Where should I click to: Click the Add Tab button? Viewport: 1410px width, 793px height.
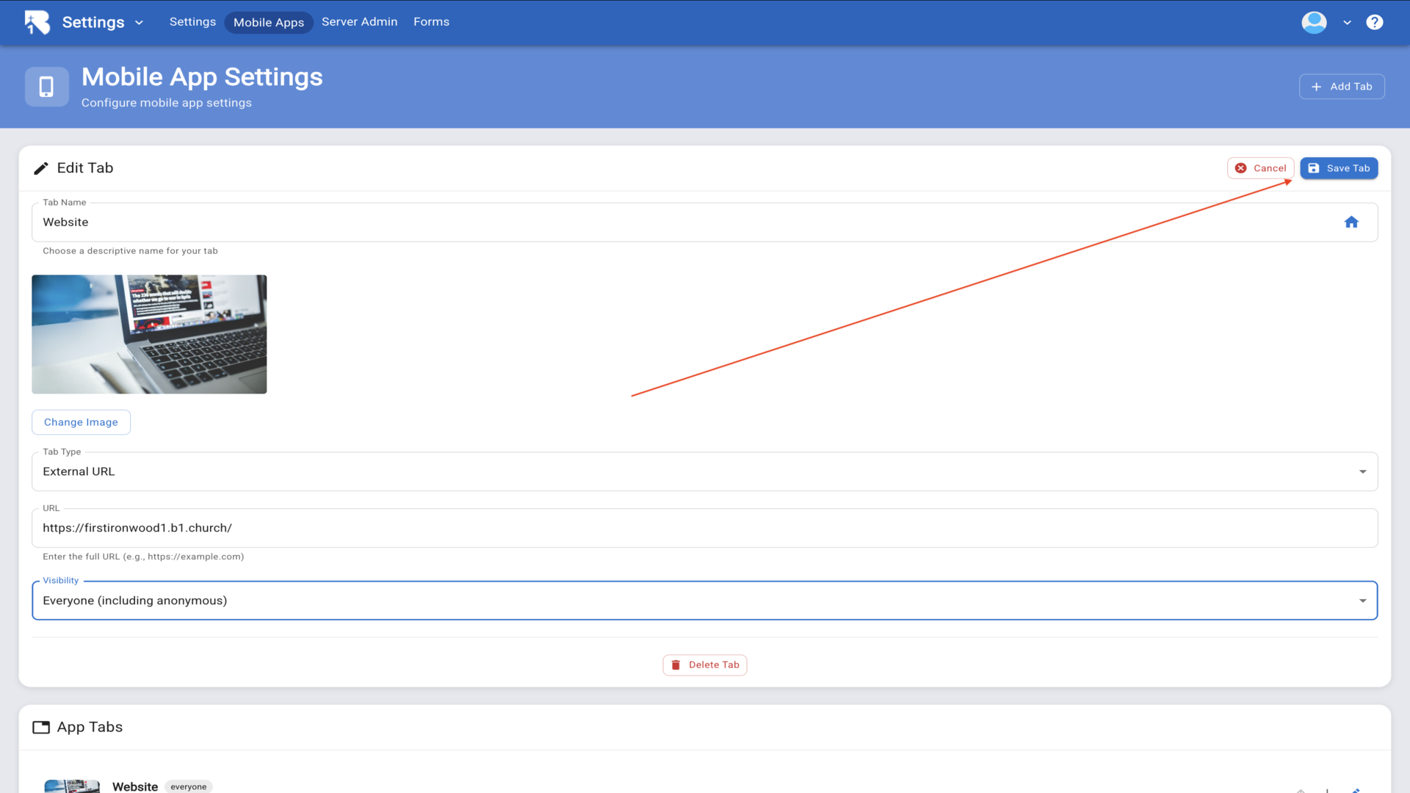pos(1341,87)
